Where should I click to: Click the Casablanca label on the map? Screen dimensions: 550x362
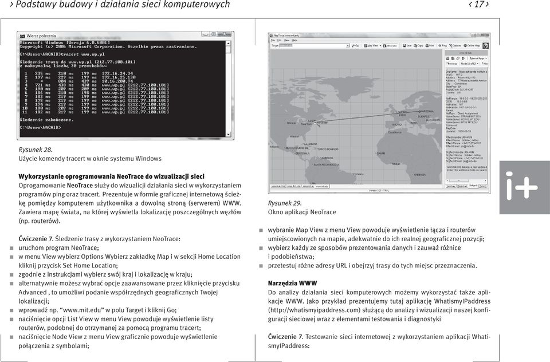pyautogui.click(x=395, y=132)
